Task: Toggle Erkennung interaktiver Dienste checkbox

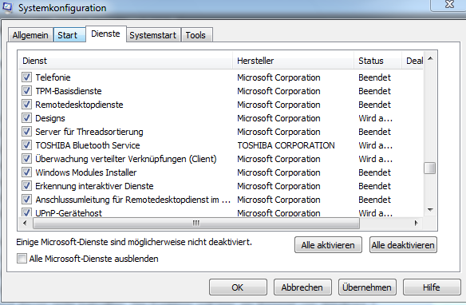Action: coord(26,186)
